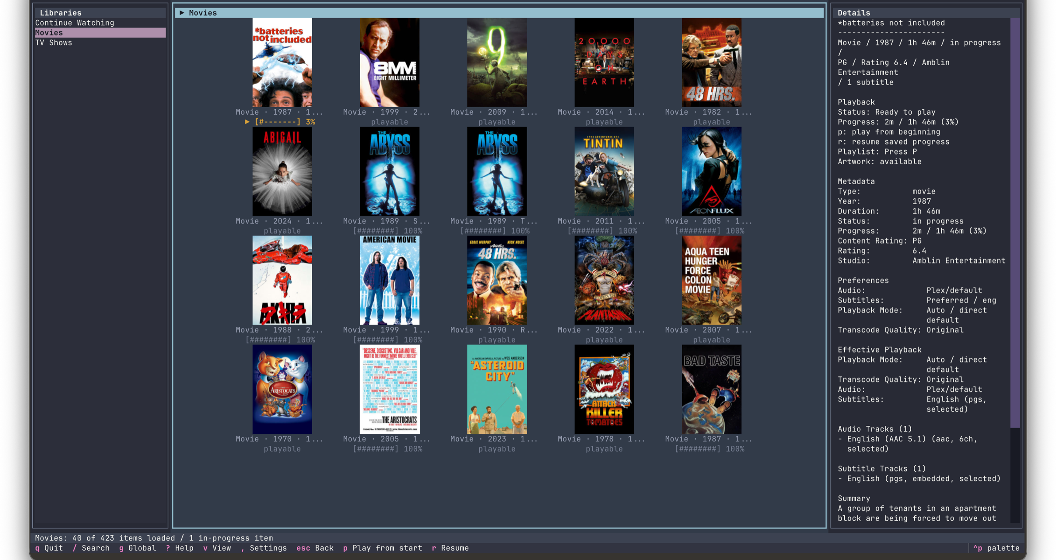The height and width of the screenshot is (560, 1056).
Task: Click Search in the bottom shortcut bar
Action: click(x=91, y=548)
